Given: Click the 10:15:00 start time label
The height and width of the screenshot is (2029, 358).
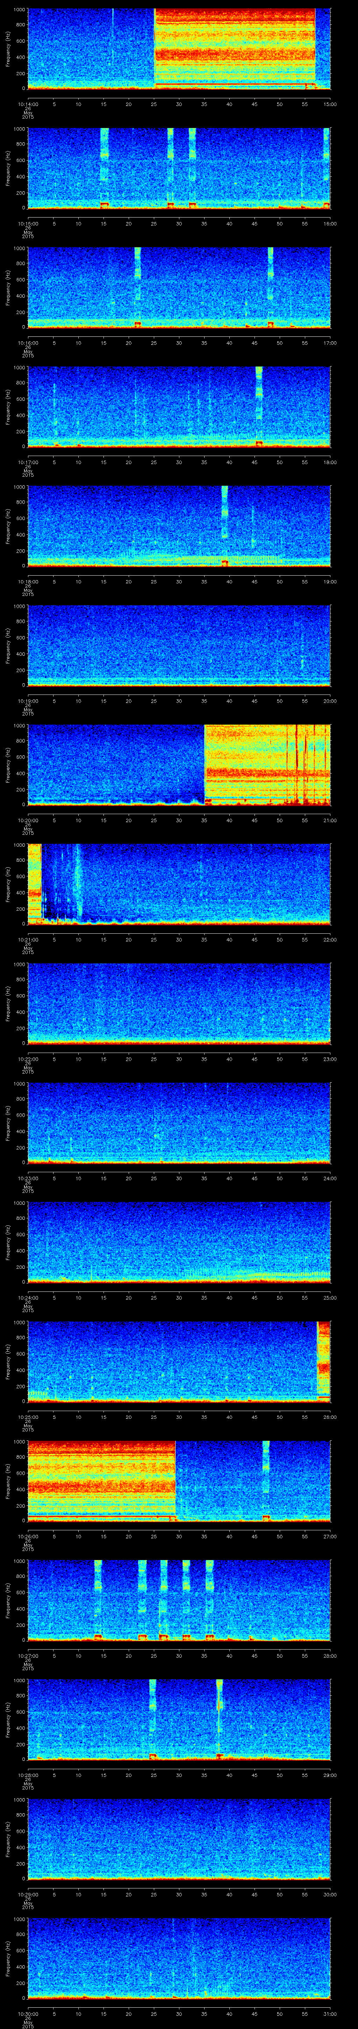Looking at the screenshot, I should coord(28,224).
